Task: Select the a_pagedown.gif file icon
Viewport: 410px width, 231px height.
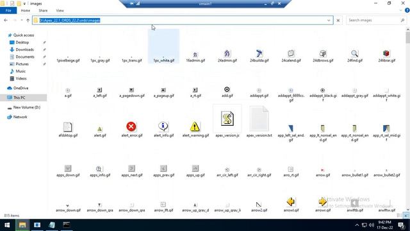Action: point(131,90)
